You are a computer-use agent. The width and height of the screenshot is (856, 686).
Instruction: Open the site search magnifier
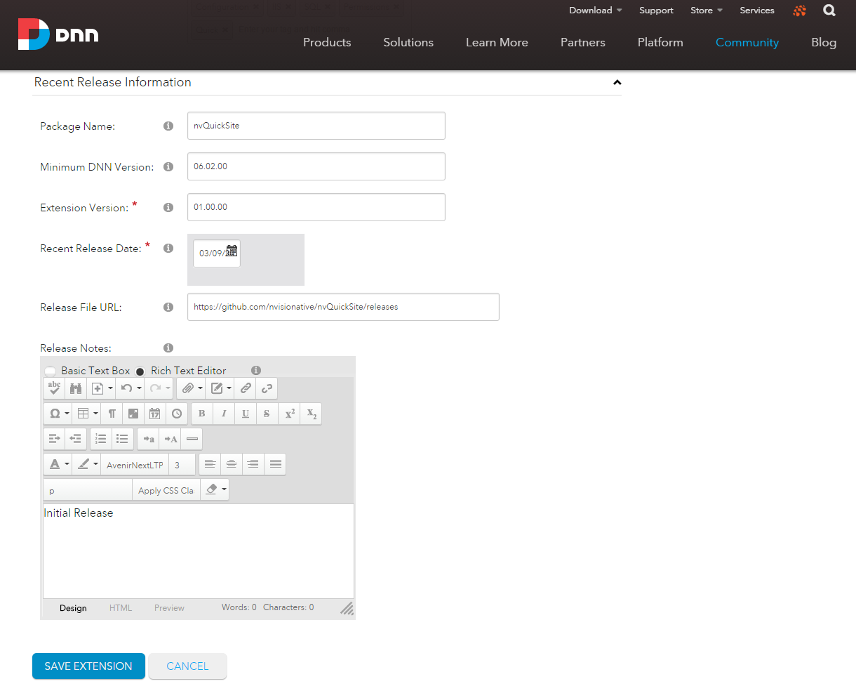coord(829,11)
